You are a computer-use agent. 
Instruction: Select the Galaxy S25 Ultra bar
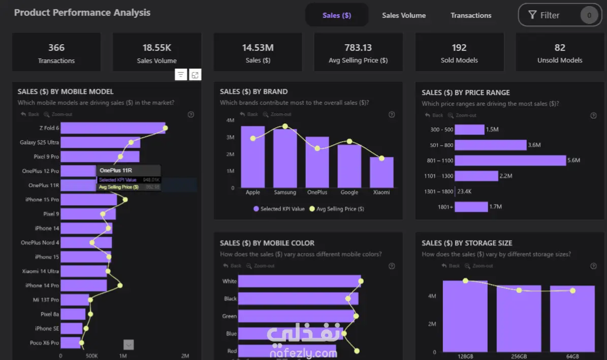coord(101,143)
